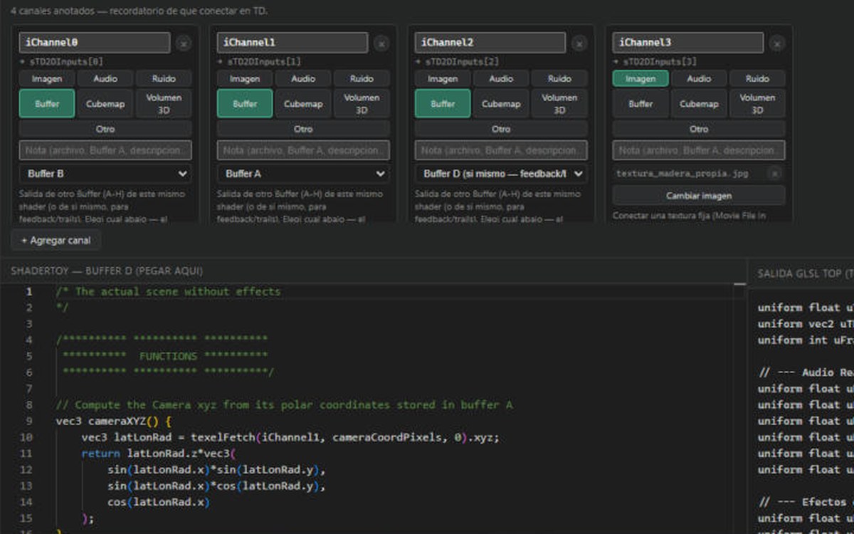Open the Buffer A dropdown in iChannel1
The height and width of the screenshot is (534, 854).
pyautogui.click(x=303, y=173)
